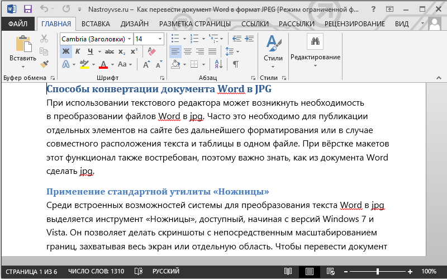Screen dimensions: 447x279
Task: Toggle underline Ч formatting
Action: [91, 51]
